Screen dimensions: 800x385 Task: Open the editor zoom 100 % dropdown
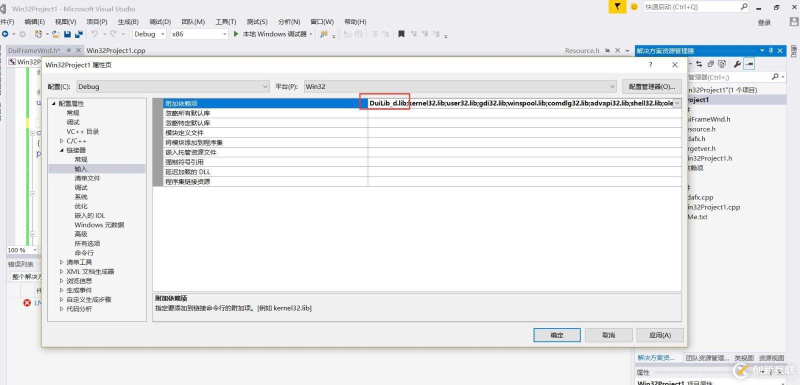click(x=34, y=250)
